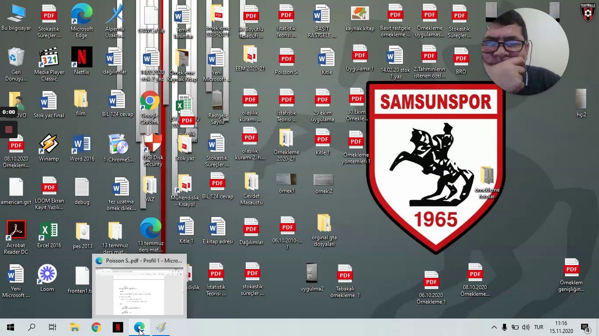
Task: Select the Loom app shortcut icon
Action: [x=47, y=279]
